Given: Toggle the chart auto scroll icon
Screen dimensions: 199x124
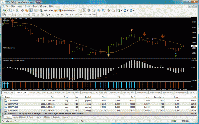Looking at the screenshot, I should click(109, 10).
